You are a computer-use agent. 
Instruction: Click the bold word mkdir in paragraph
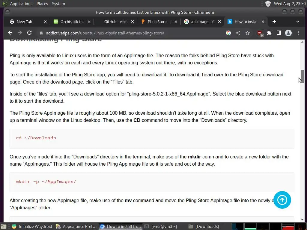click(x=194, y=157)
